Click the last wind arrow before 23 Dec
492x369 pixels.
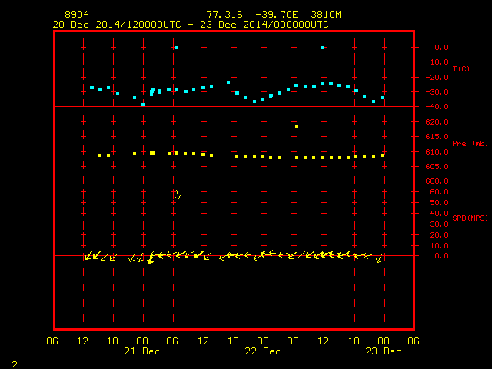pyautogui.click(x=379, y=258)
